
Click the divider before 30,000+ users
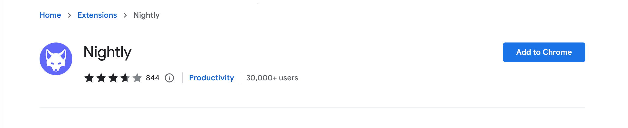[x=240, y=78]
